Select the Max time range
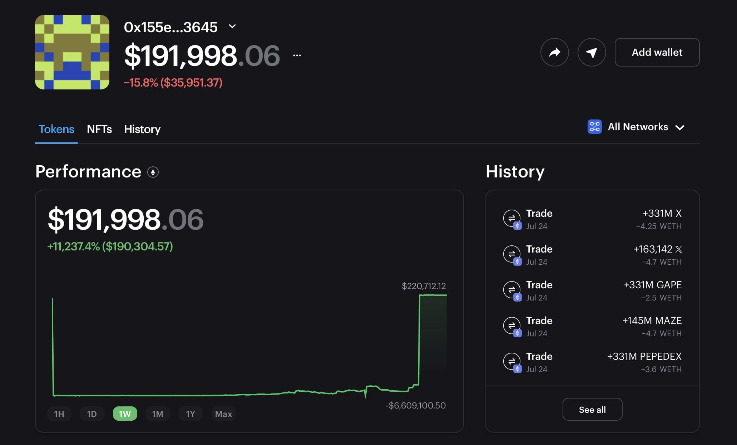Viewport: 737px width, 445px height. point(223,414)
